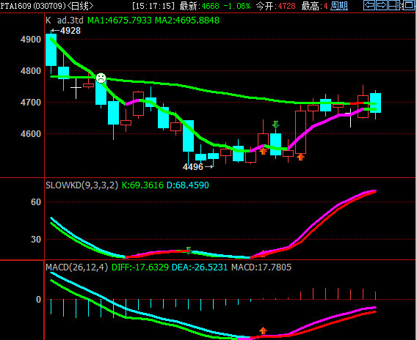
Task: Click the <日线> daily timeframe label
Action: [80, 6]
